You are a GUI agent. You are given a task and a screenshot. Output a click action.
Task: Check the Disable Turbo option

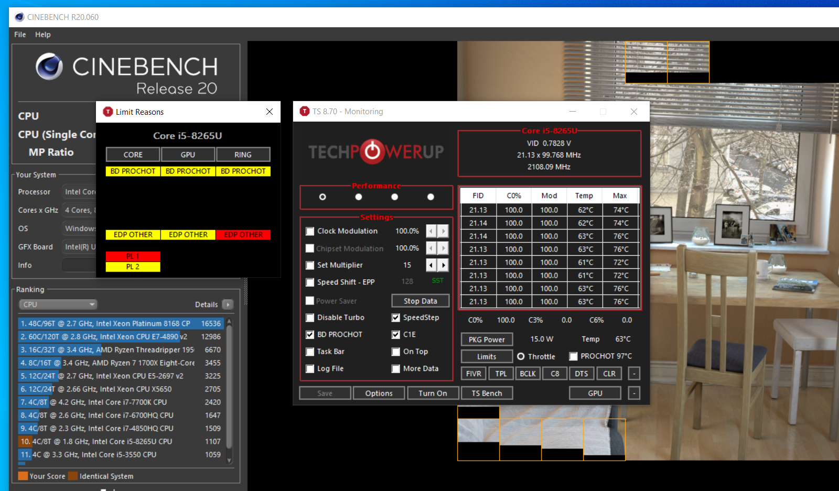point(310,318)
